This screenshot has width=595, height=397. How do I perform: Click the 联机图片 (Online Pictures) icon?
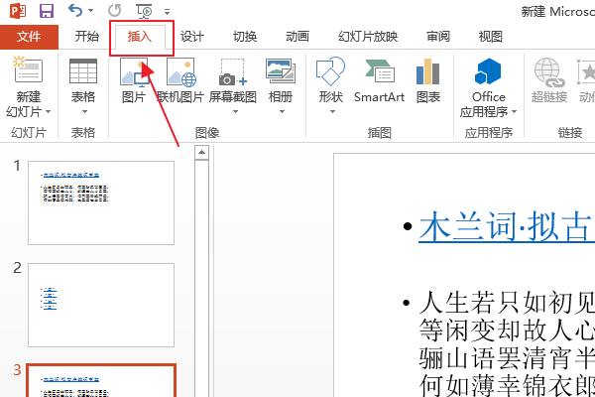(x=181, y=72)
